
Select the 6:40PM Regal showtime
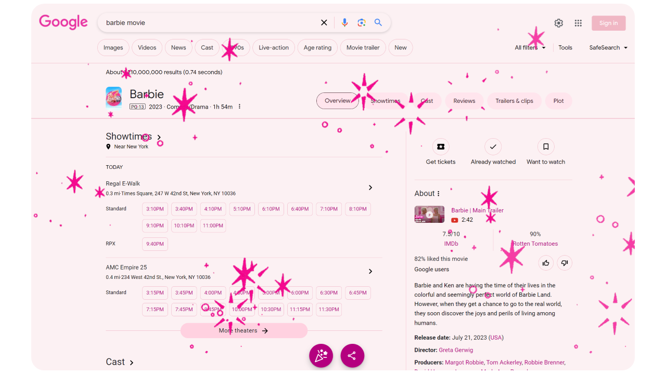tap(300, 209)
